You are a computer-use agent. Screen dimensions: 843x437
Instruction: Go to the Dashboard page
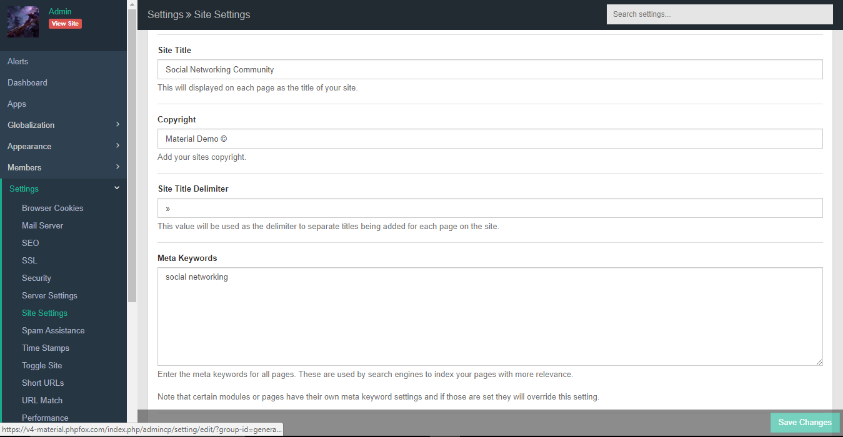pyautogui.click(x=27, y=82)
